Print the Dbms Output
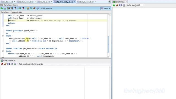 [124, 5]
